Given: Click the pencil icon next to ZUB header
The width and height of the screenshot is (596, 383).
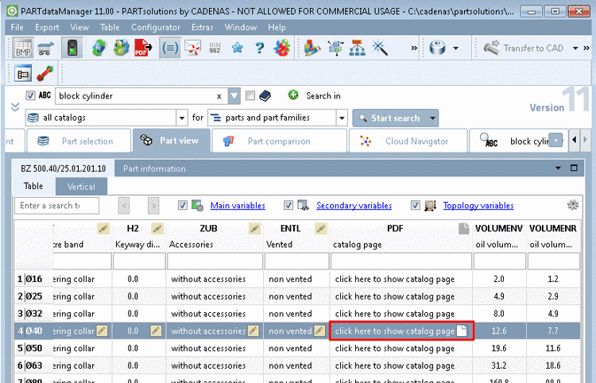Looking at the screenshot, I should point(254,228).
